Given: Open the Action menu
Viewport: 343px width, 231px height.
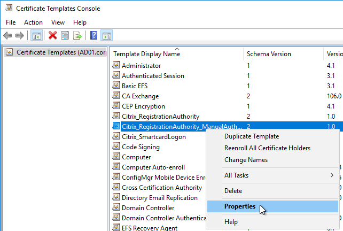Looking at the screenshot, I should [x=33, y=22].
